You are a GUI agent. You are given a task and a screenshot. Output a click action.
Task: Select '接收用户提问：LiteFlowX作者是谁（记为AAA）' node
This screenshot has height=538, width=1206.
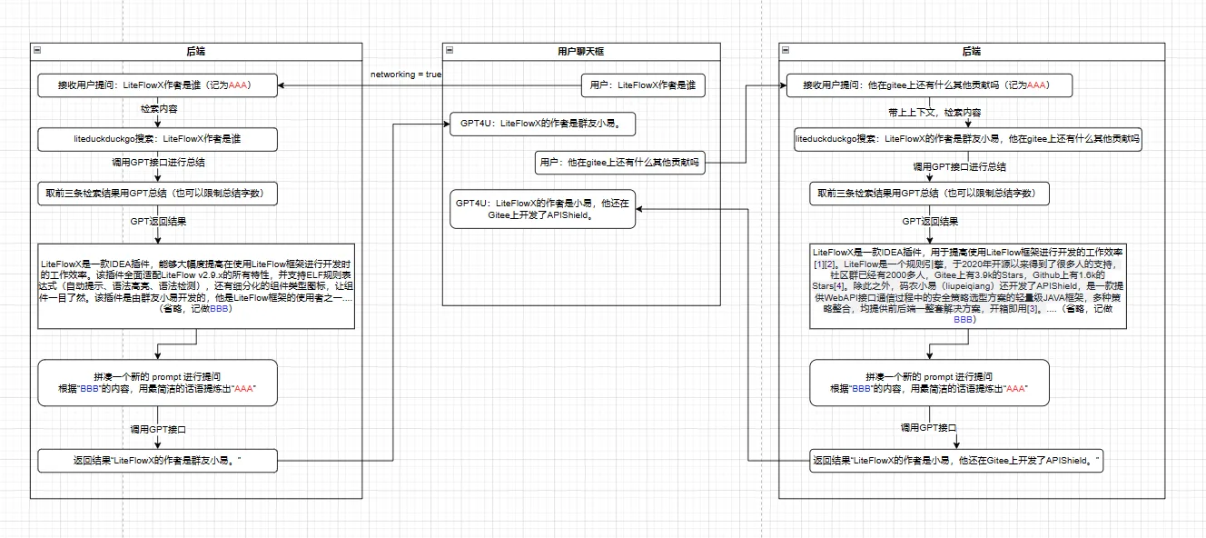point(157,86)
